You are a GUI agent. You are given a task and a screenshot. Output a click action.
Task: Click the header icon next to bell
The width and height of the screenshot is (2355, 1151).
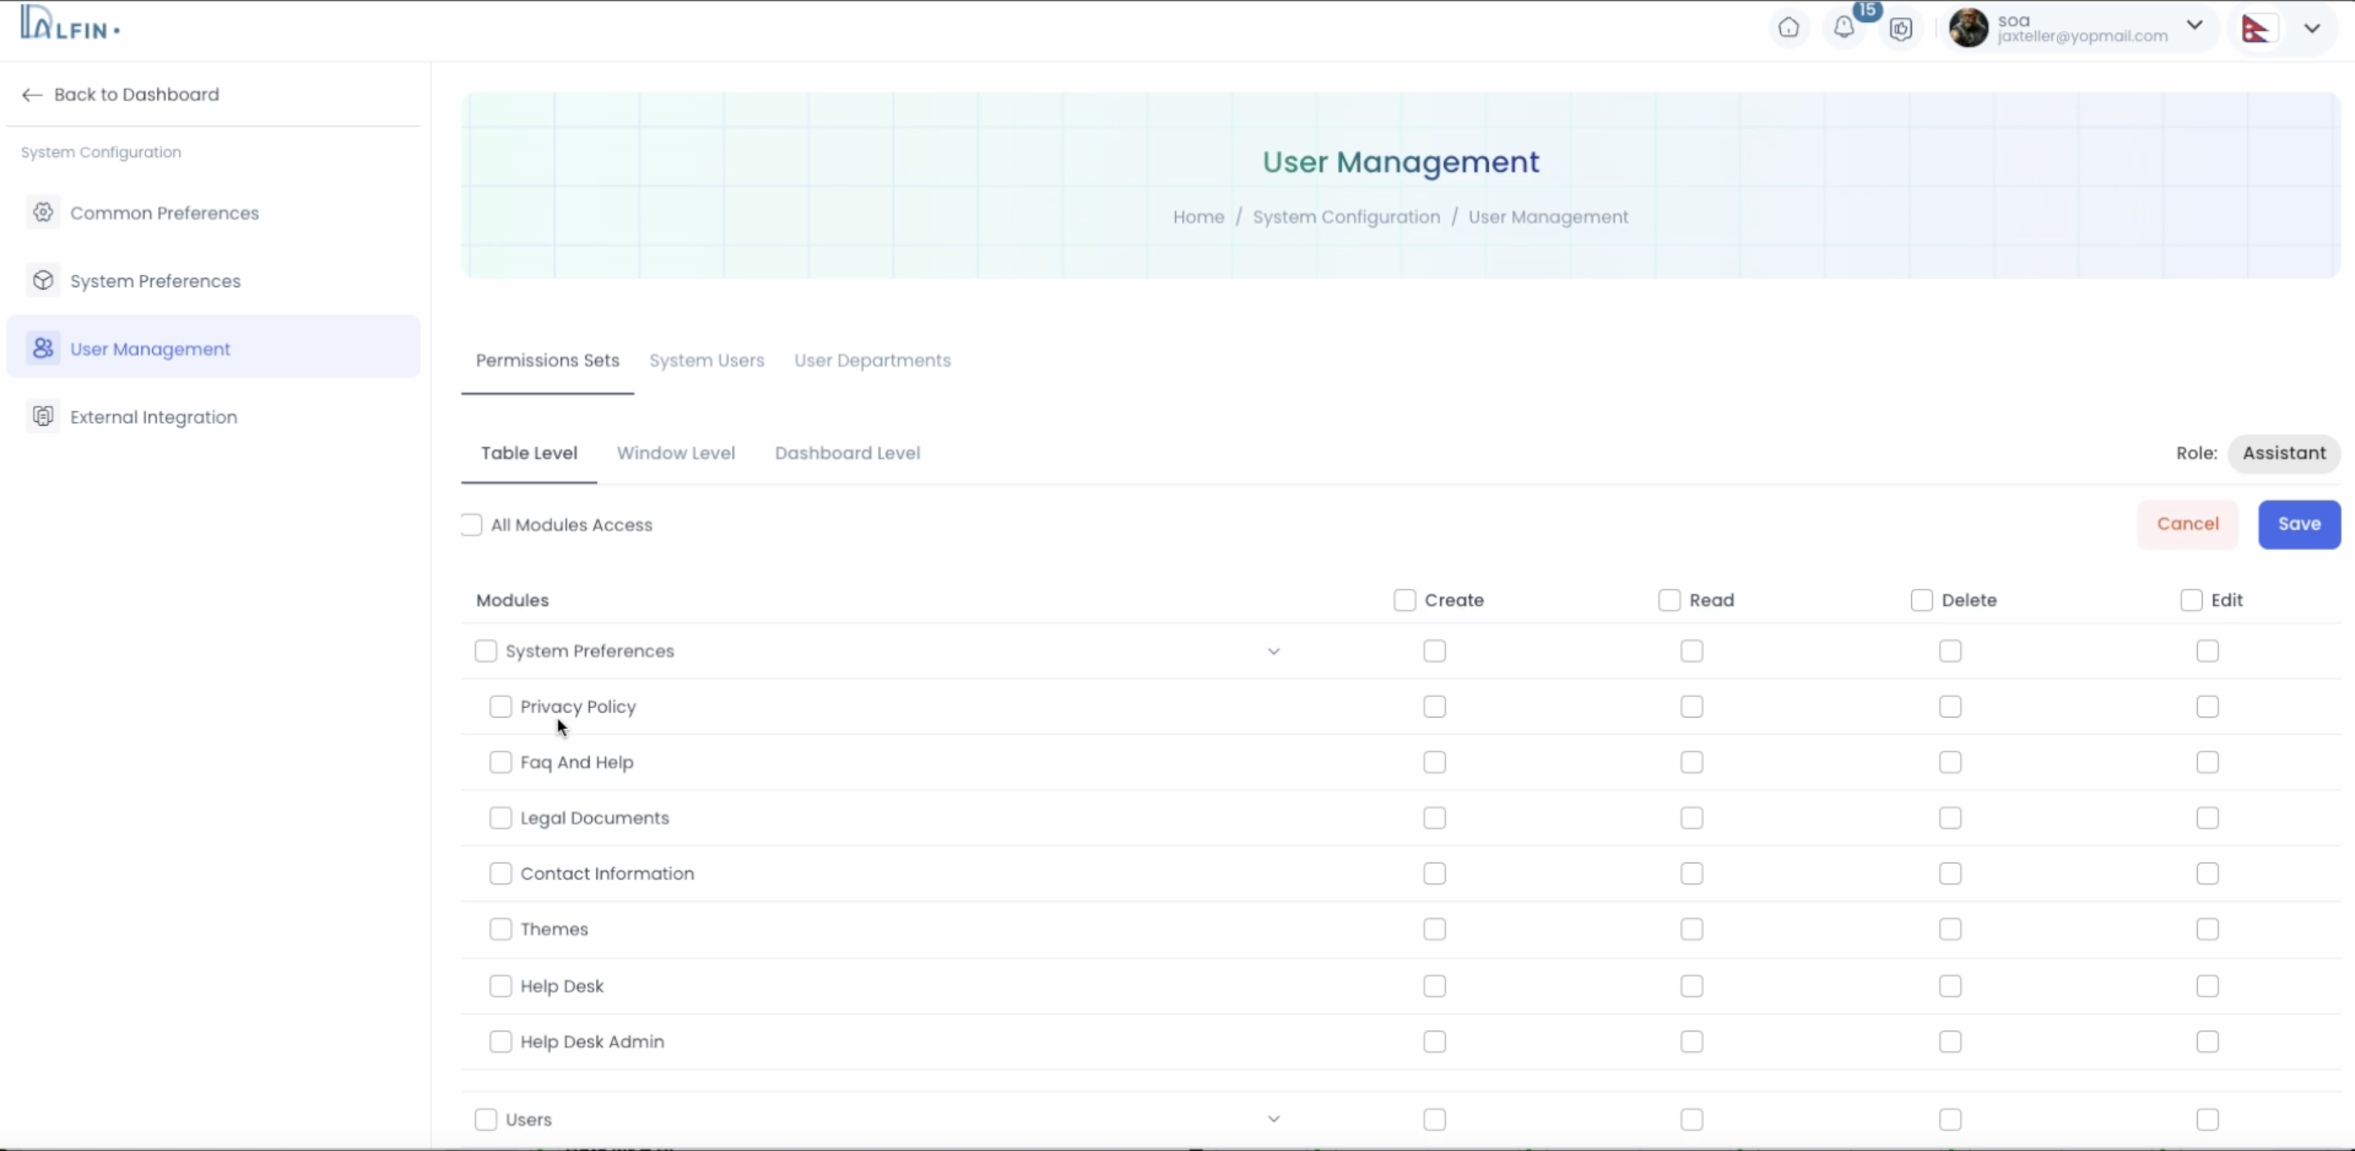coord(1900,29)
